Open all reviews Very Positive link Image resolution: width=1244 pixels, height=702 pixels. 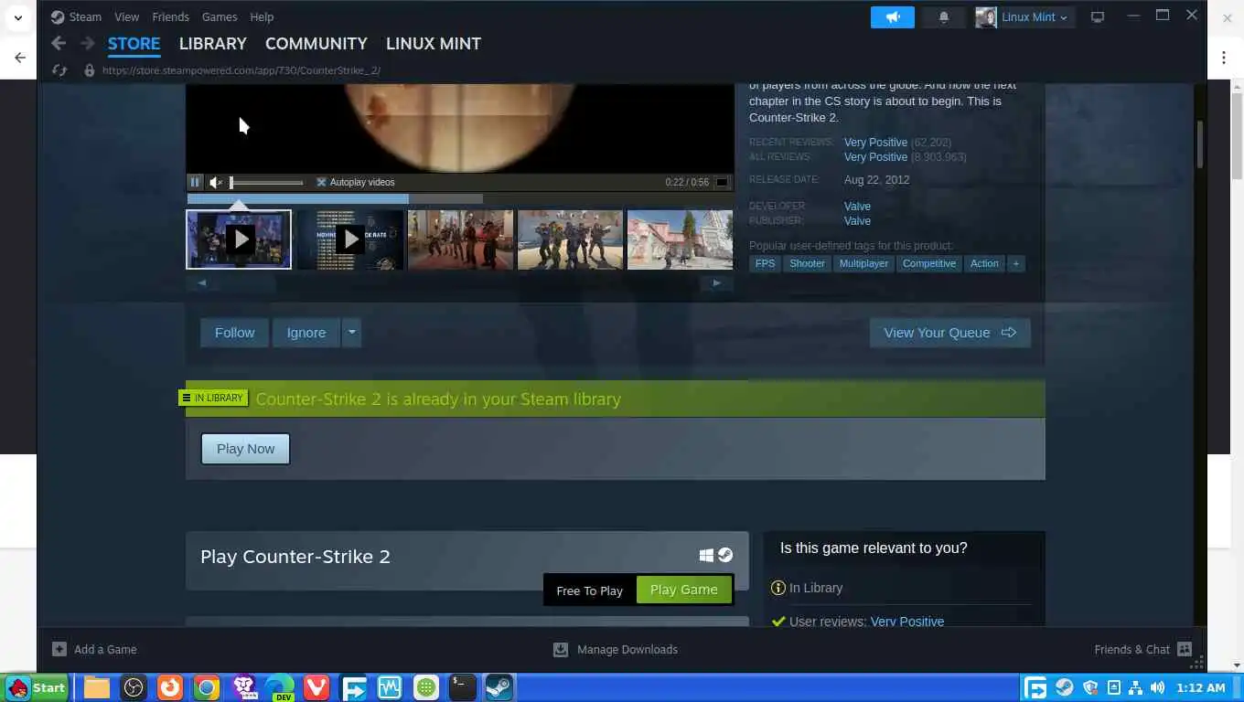[x=875, y=157]
